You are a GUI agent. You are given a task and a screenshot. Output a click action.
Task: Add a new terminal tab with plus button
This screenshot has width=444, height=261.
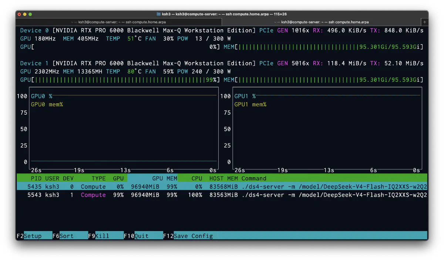tap(424, 22)
